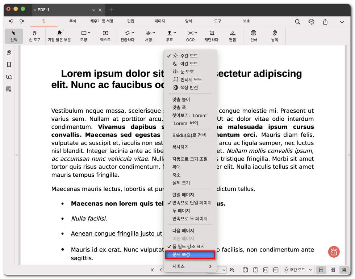Click the 인쇄 print icon

[254, 36]
